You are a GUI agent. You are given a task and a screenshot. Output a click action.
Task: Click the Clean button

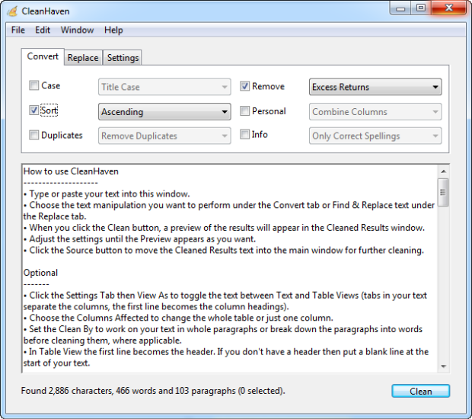[420, 391]
